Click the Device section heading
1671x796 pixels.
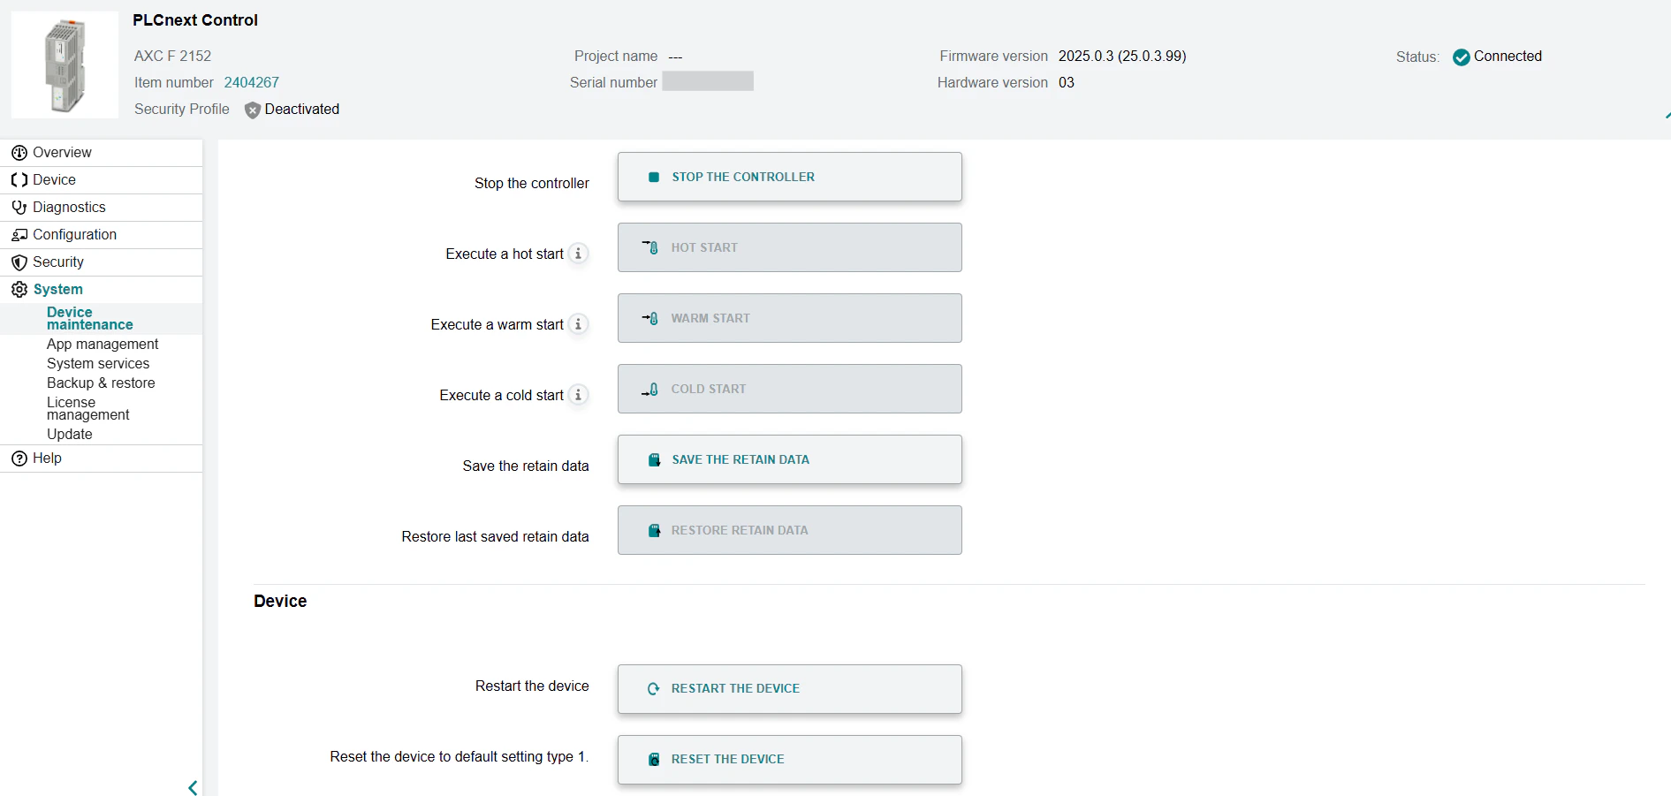click(x=280, y=602)
